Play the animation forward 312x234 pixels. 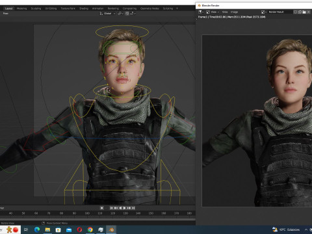tap(124, 208)
